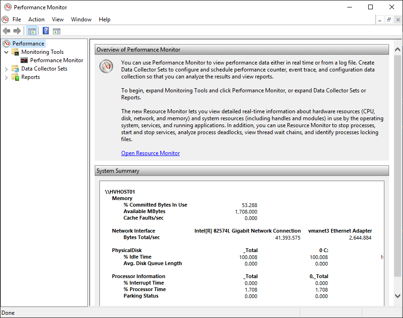Click Intel[R] 82574L Gigabit Network Connection header

point(247,231)
